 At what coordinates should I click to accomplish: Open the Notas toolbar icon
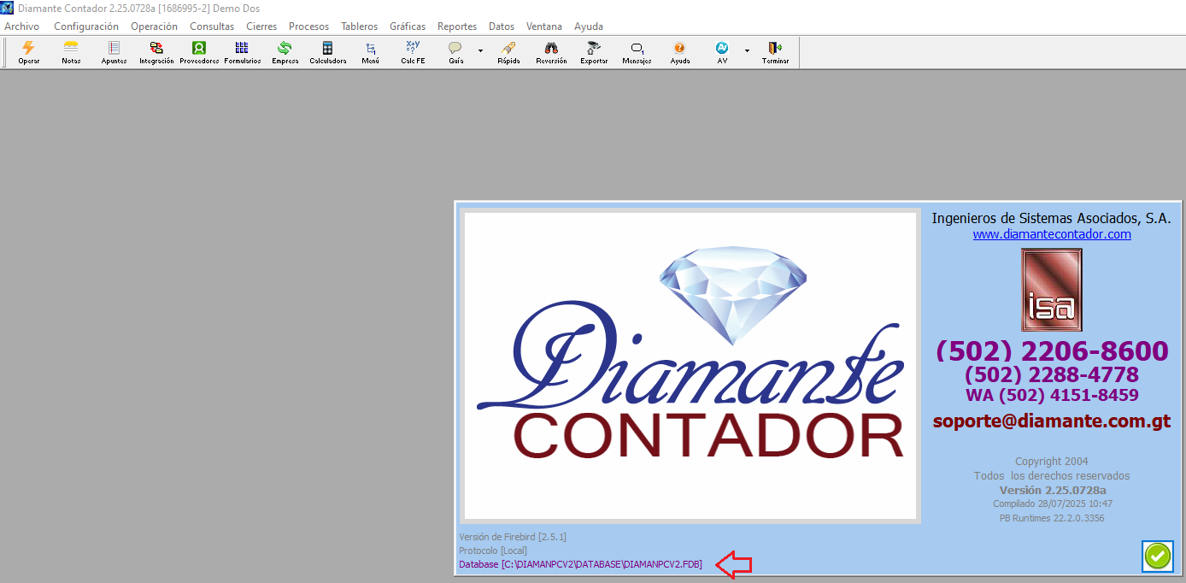coord(71,52)
